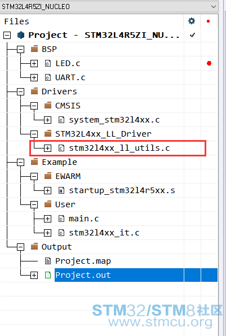Open the STM32L4R5ZI_NUCLEO configuration dropdown
The height and width of the screenshot is (336, 226).
pos(109,6)
